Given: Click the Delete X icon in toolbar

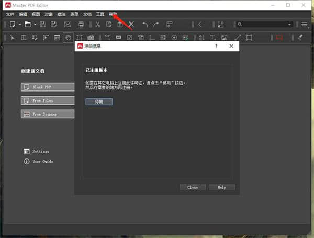Looking at the screenshot, I should coord(131,25).
